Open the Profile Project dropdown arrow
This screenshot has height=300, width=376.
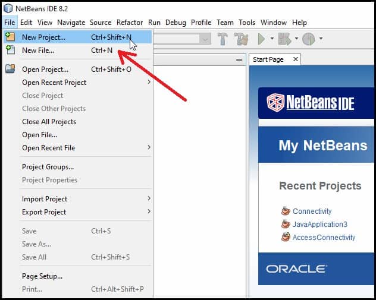[321, 38]
